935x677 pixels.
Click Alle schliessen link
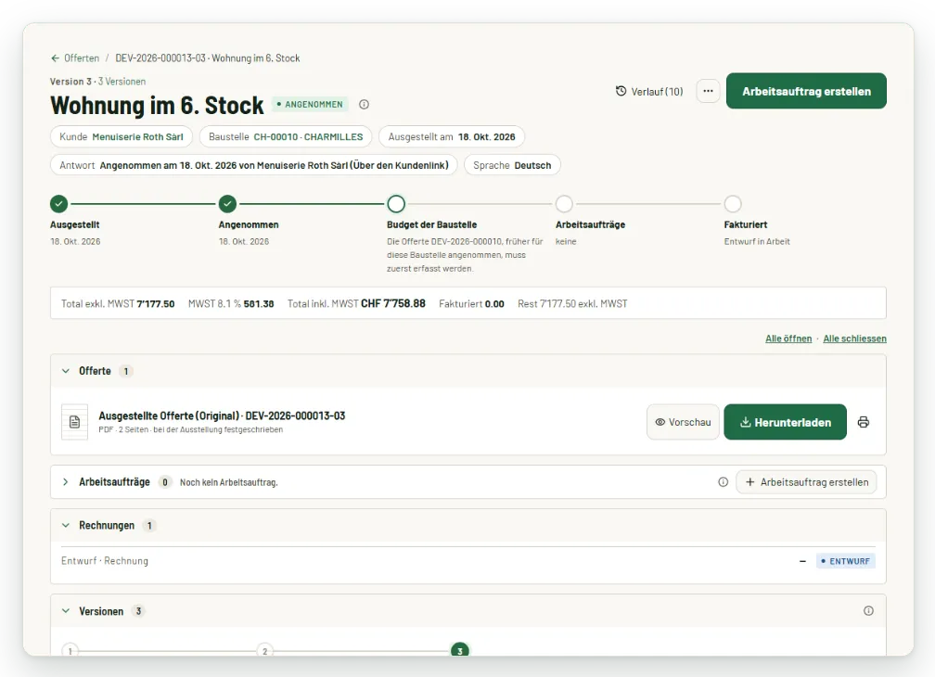coord(854,338)
